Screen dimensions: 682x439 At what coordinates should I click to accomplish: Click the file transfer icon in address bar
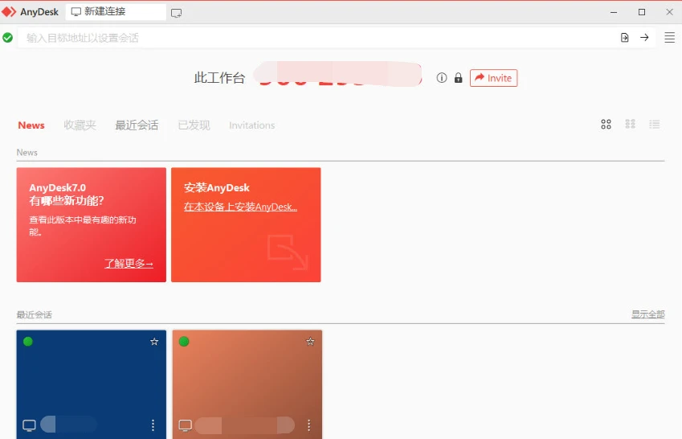625,38
